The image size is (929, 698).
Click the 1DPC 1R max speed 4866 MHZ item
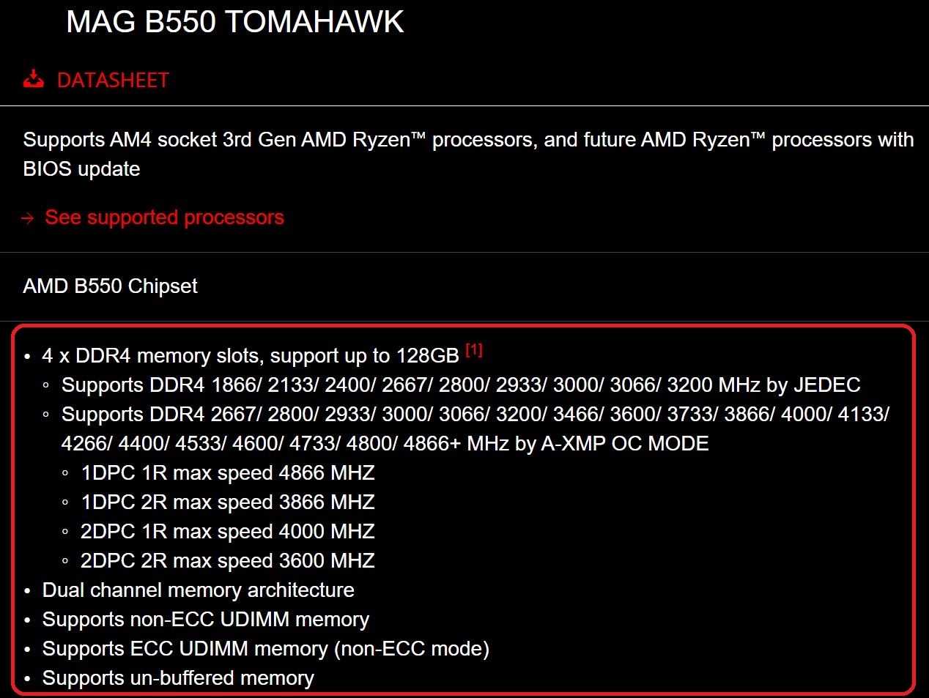(227, 473)
